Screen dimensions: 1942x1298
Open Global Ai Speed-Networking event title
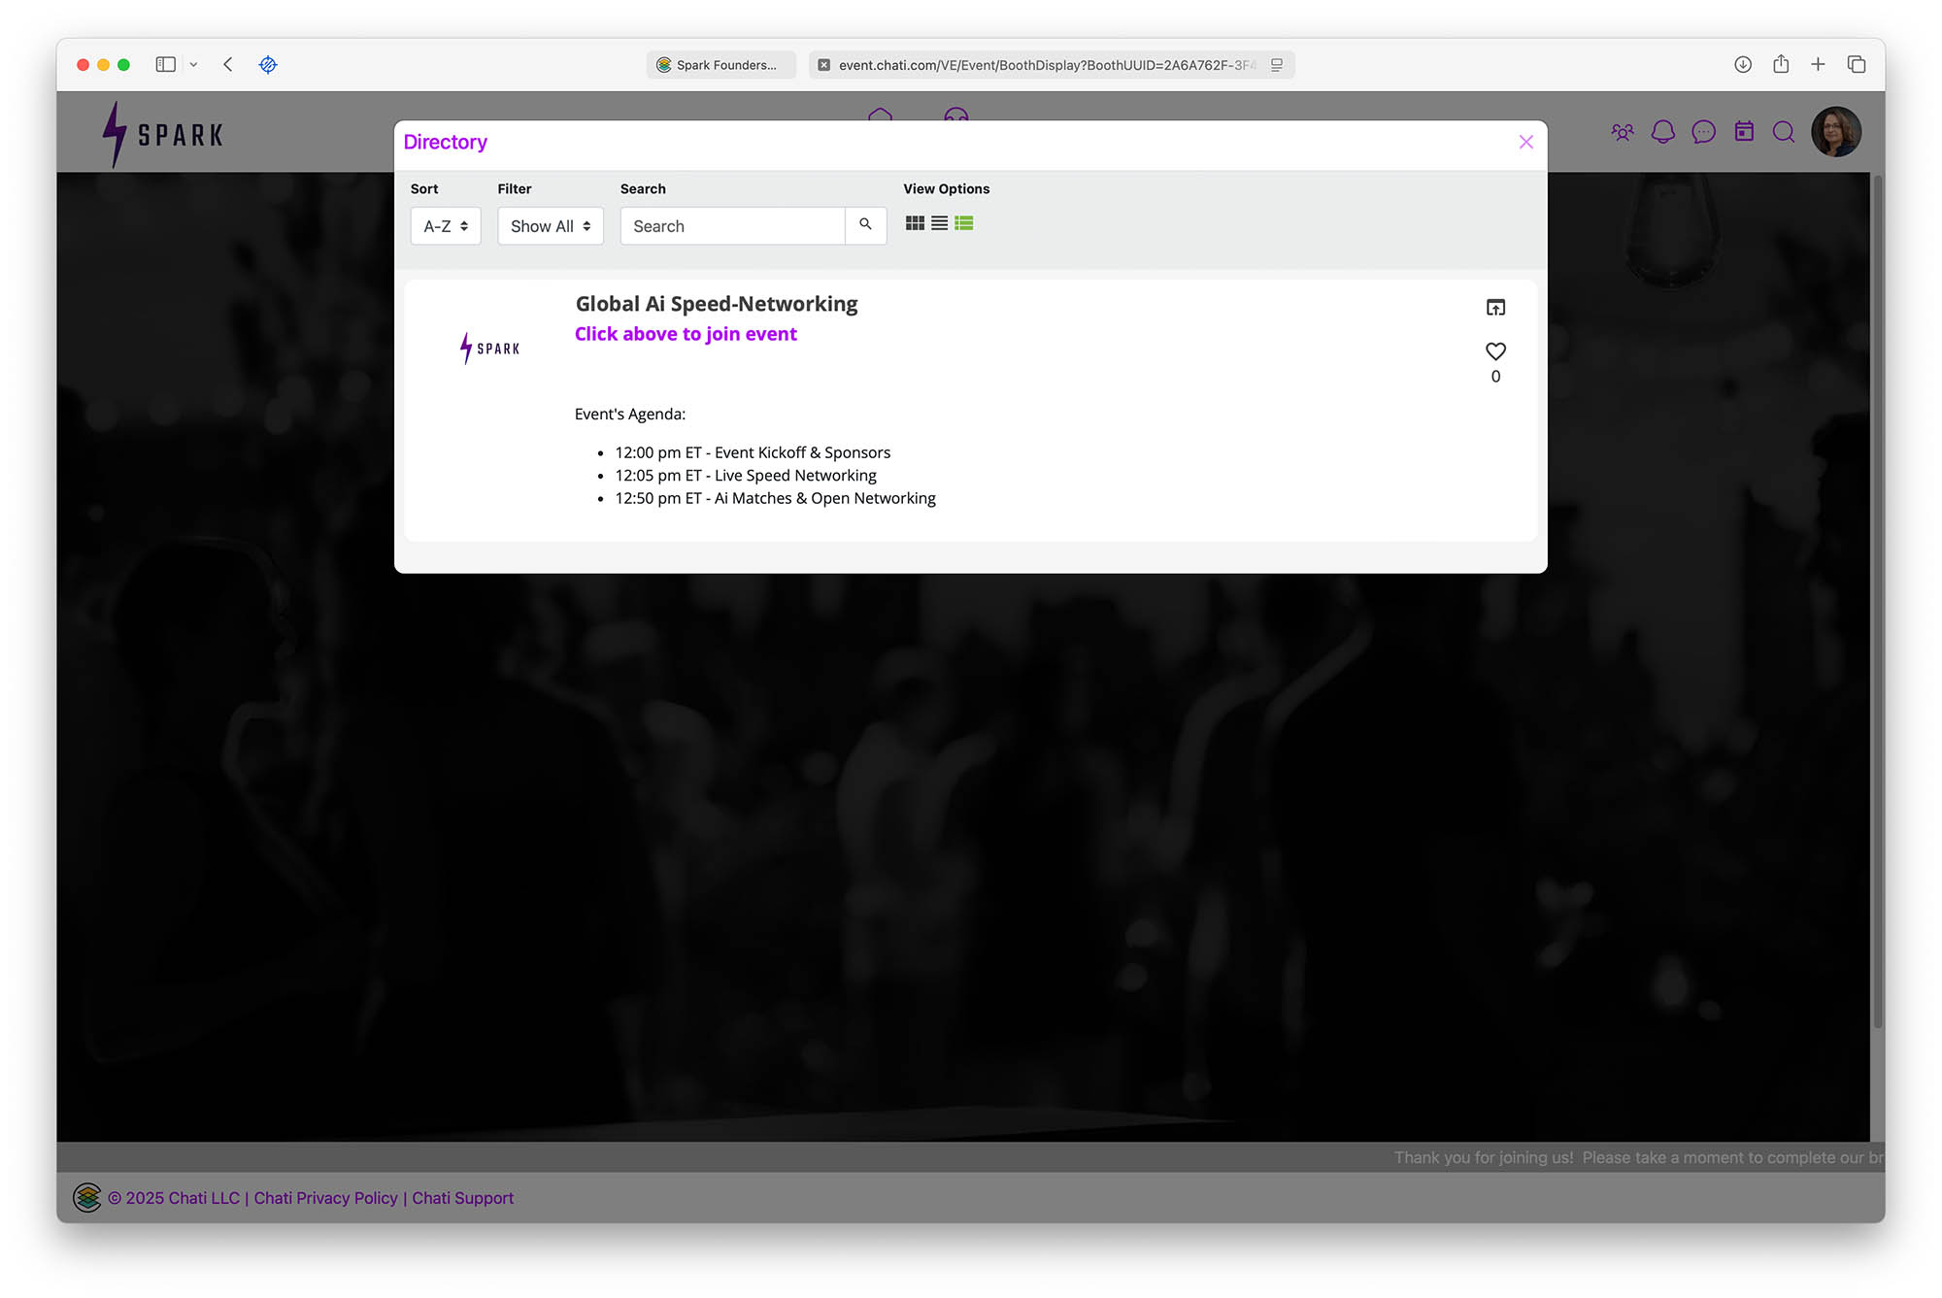[716, 304]
